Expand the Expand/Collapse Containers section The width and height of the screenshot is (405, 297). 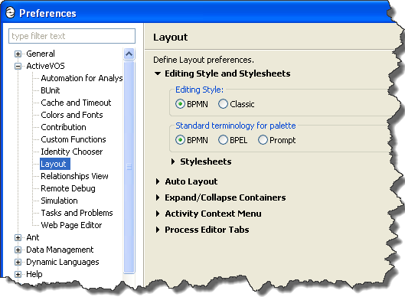pos(158,197)
